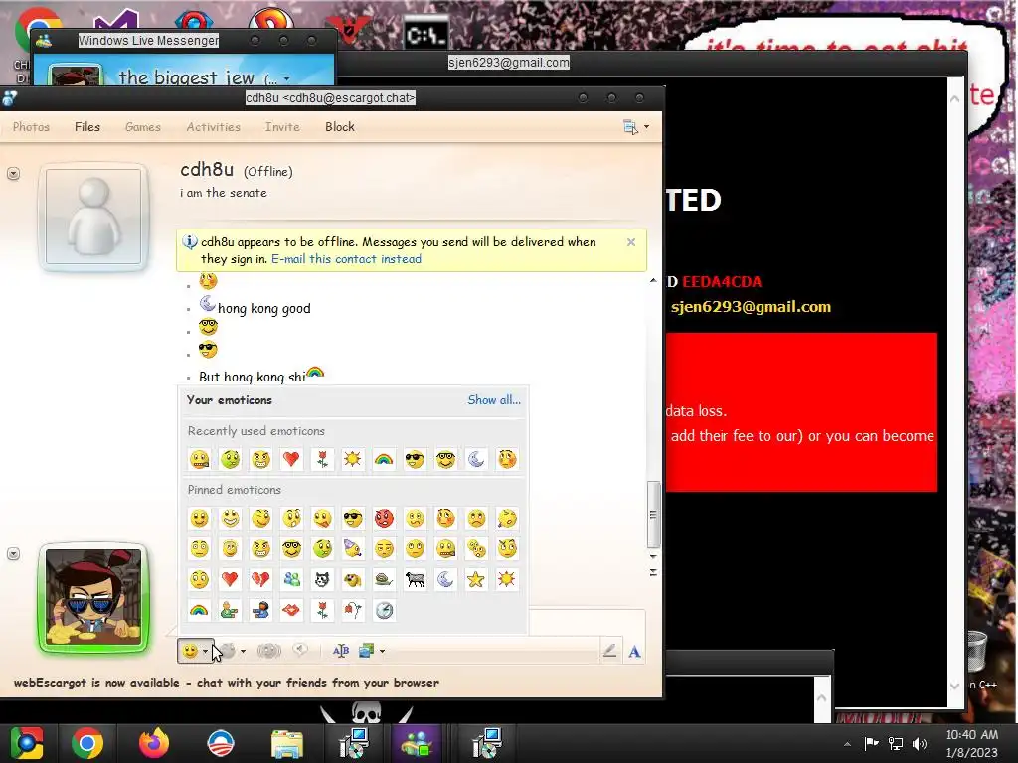Image resolution: width=1018 pixels, height=763 pixels.
Task: Click the voice clip toolbar icon
Action: click(x=300, y=650)
